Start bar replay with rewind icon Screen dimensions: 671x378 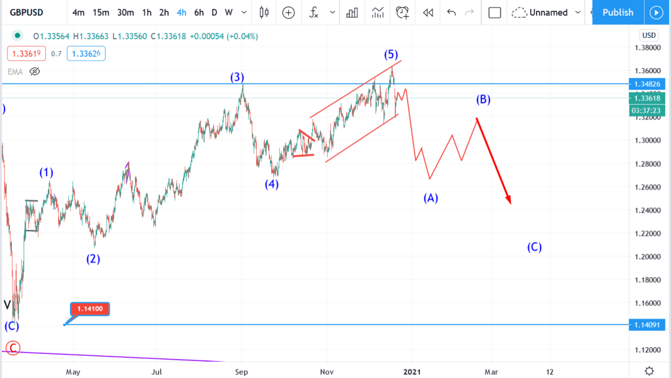coord(428,13)
